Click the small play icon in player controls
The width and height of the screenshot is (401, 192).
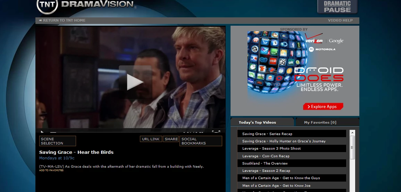point(42,132)
